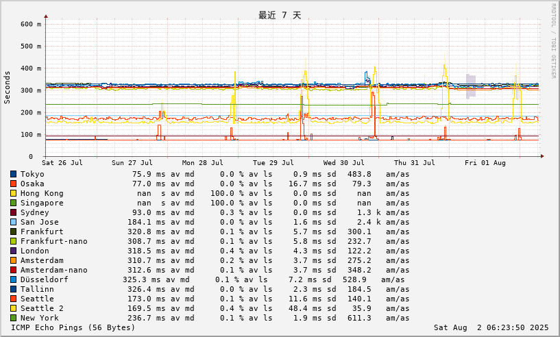Select the Hong Kong legend label

42,193
